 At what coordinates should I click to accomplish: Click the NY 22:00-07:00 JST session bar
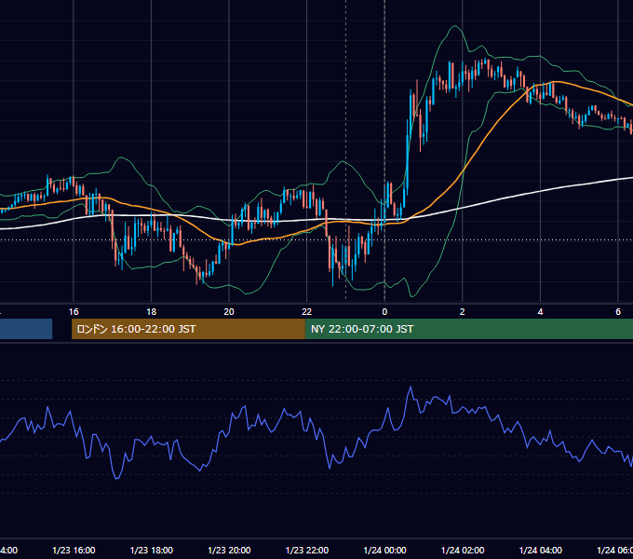468,329
